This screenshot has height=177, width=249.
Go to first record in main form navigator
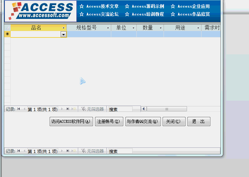click(19, 151)
